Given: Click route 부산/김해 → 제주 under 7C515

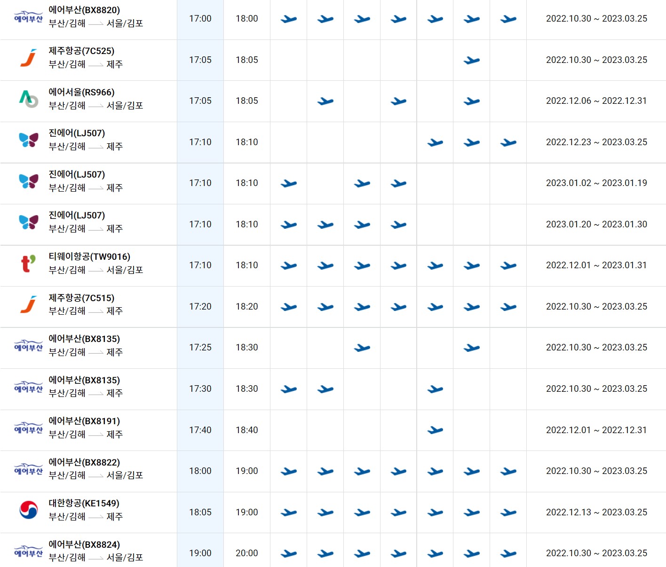Looking at the screenshot, I should (x=86, y=311).
